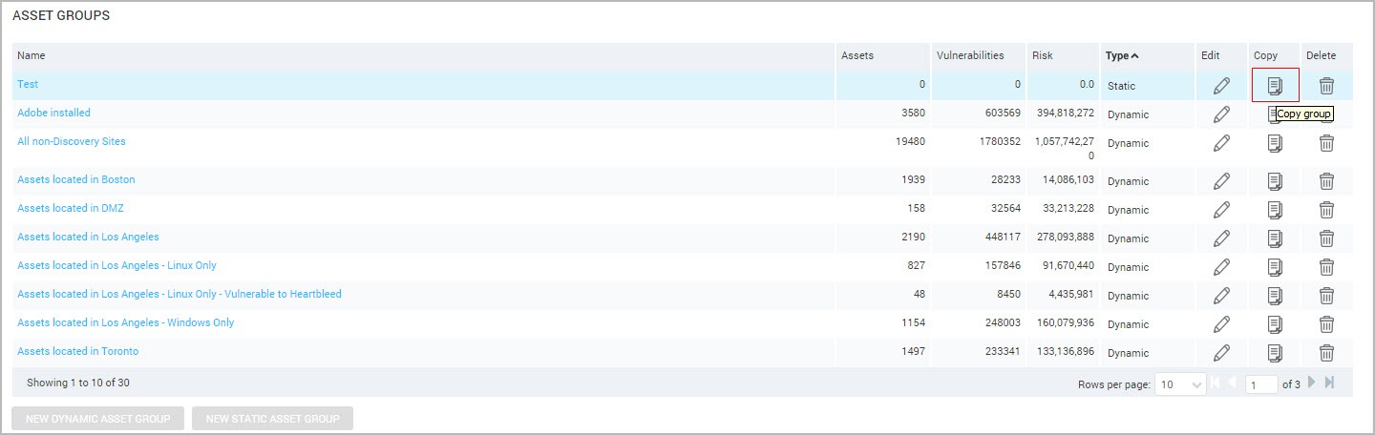Edit Assets located in Toronto group
Screen dimensions: 1375x435
point(1221,353)
